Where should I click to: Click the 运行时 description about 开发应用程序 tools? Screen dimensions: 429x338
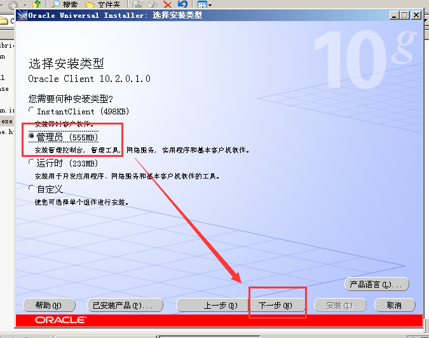[x=127, y=176]
